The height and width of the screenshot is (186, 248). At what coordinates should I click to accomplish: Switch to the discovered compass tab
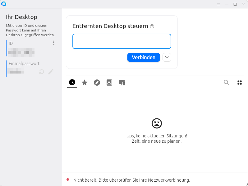pos(97,83)
